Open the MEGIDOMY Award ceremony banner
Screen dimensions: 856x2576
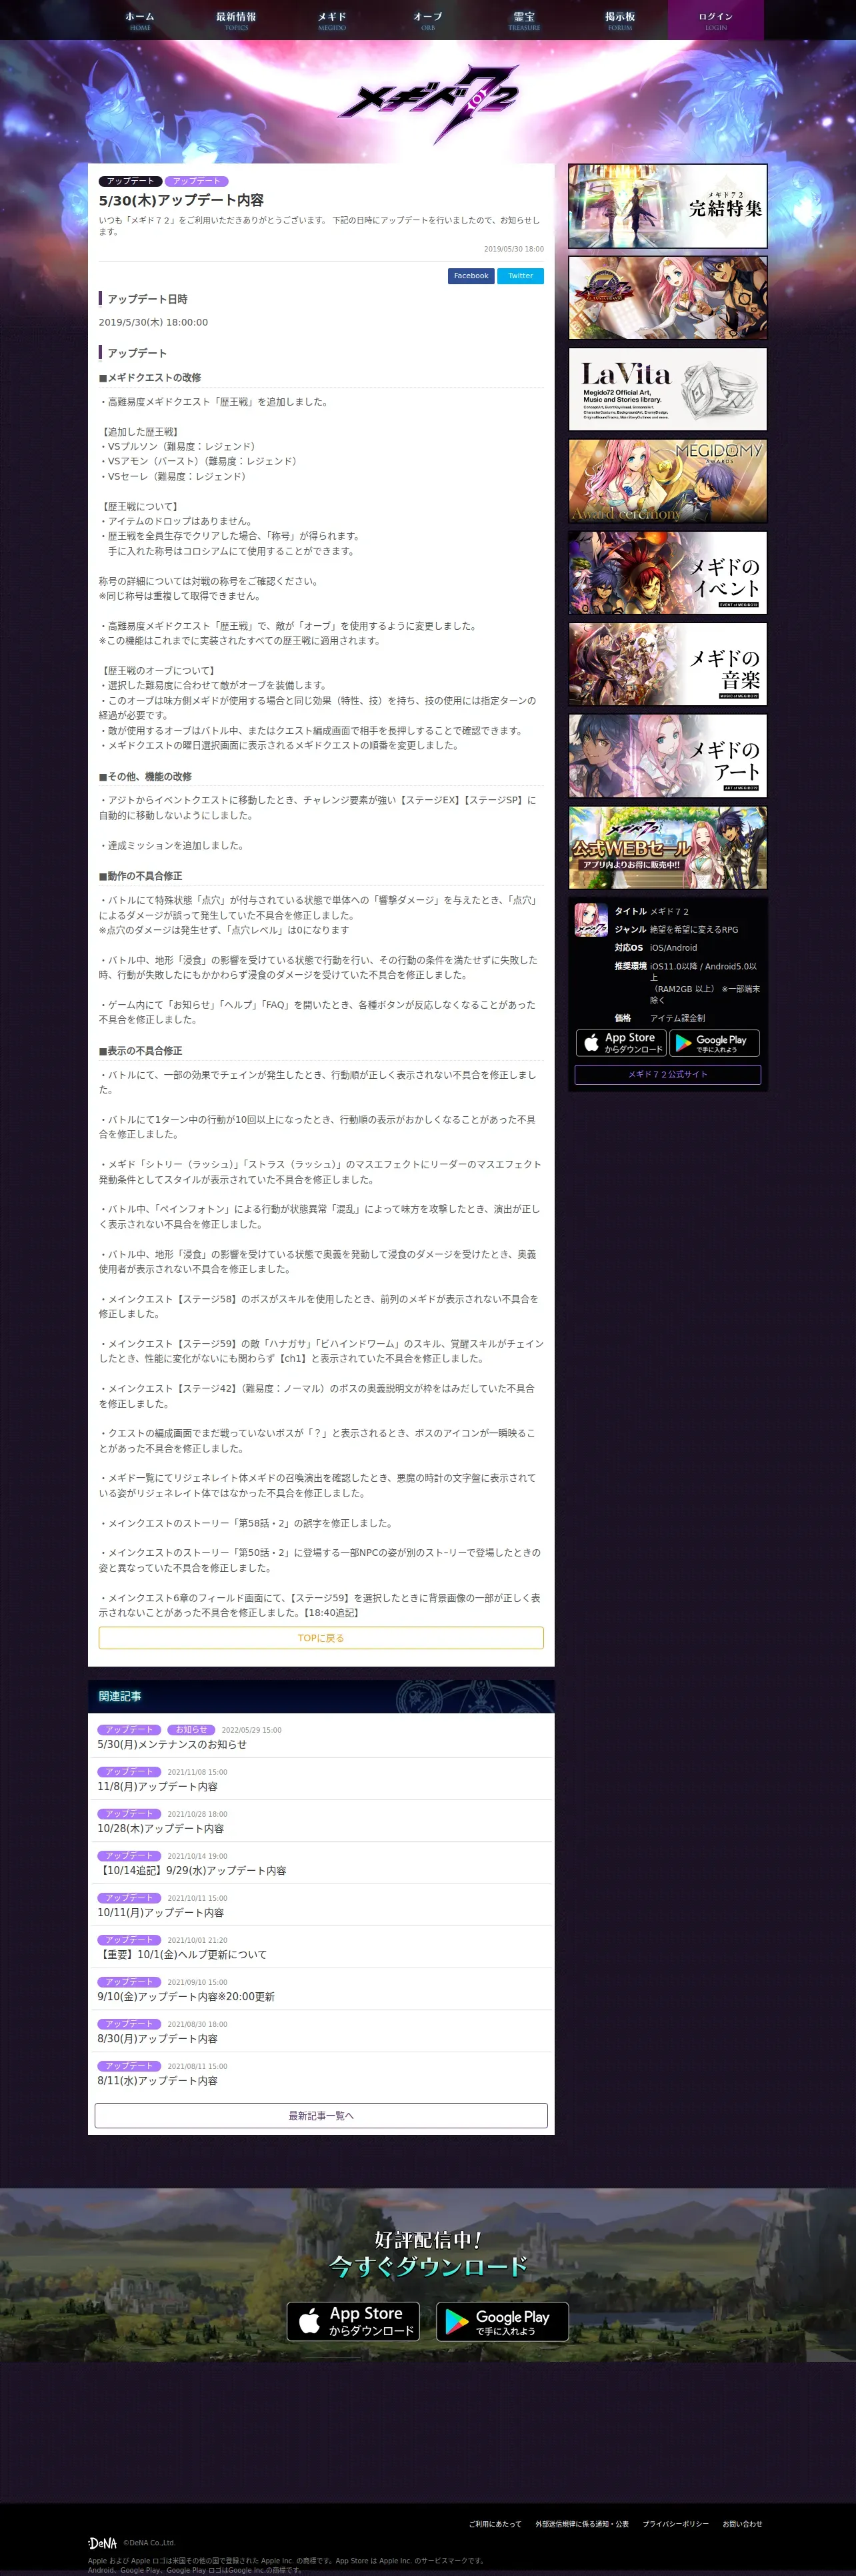pos(667,481)
